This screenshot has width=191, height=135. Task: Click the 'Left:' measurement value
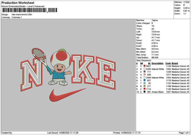tap(156, 32)
